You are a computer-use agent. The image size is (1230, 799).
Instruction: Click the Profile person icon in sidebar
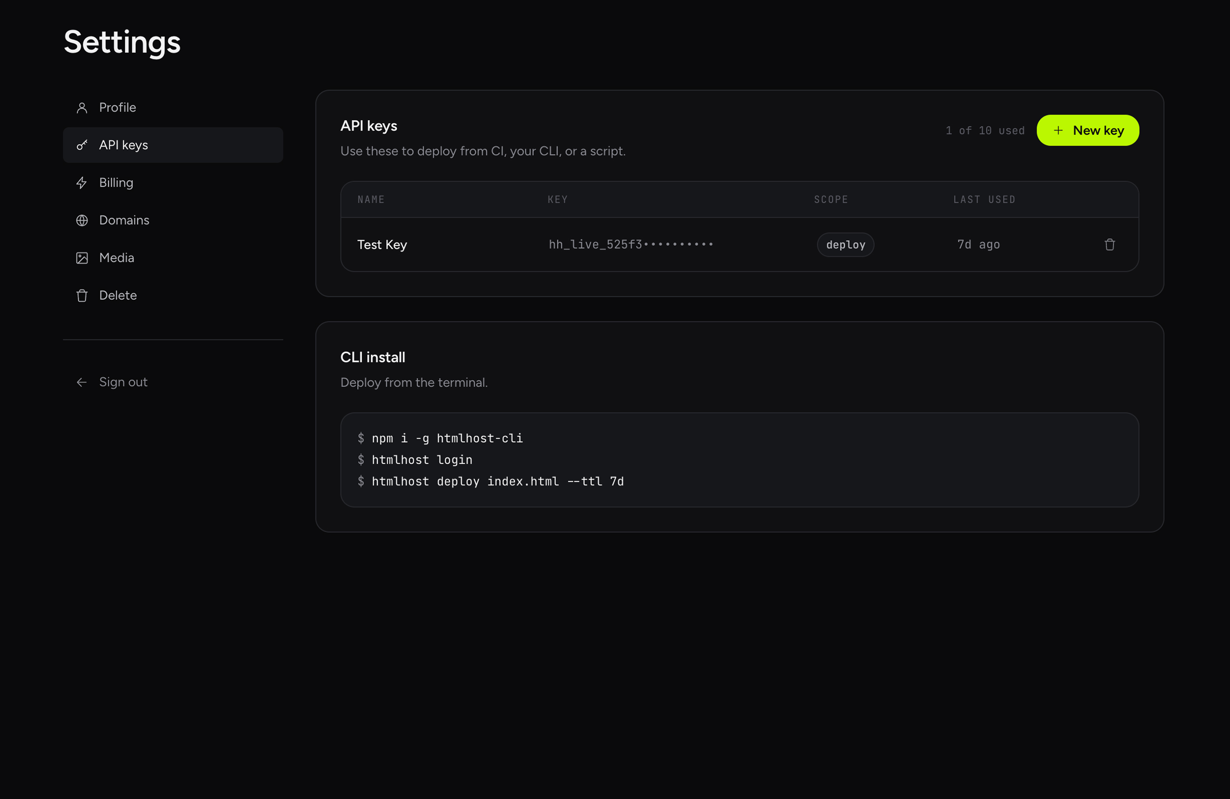tap(82, 108)
